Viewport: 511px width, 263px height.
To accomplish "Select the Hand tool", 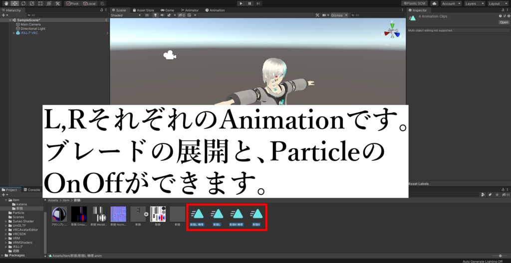I will coord(6,3).
